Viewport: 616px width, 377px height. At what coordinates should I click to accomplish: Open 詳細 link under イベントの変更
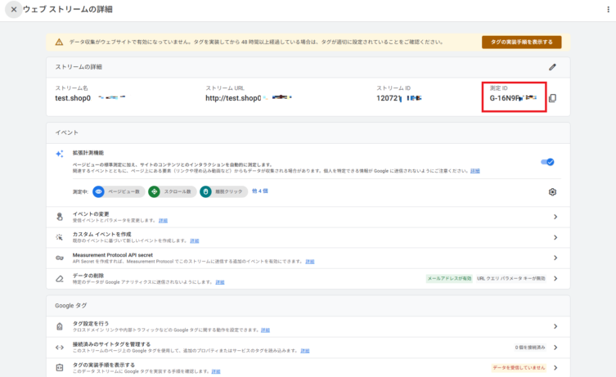coord(163,221)
